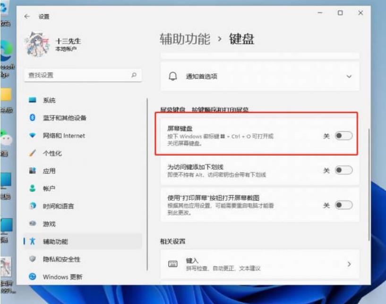Open 键入 related settings arrow
This screenshot has height=304, width=386.
pyautogui.click(x=349, y=264)
